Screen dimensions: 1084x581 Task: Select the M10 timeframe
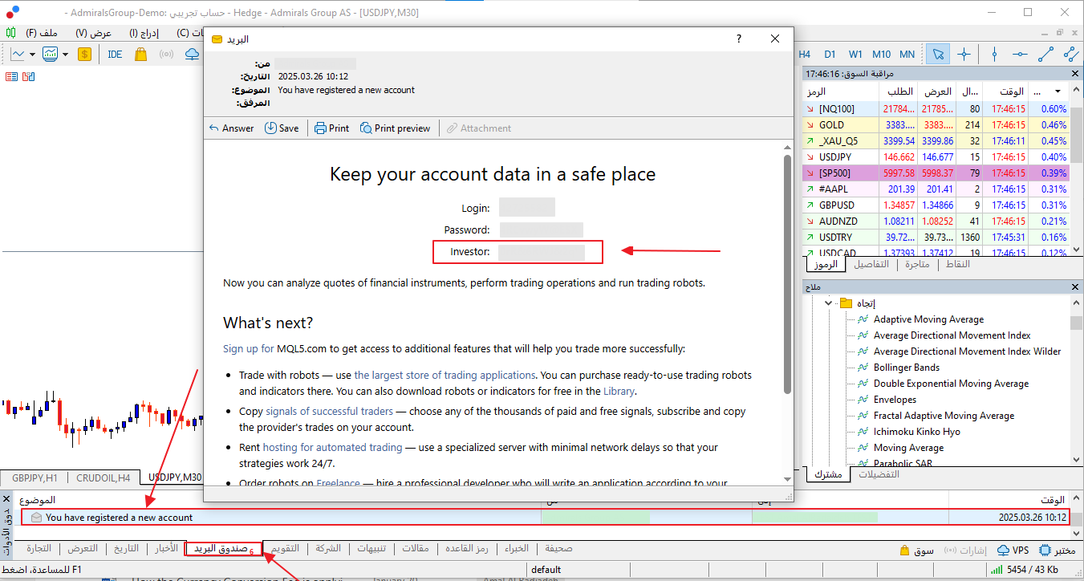(881, 54)
